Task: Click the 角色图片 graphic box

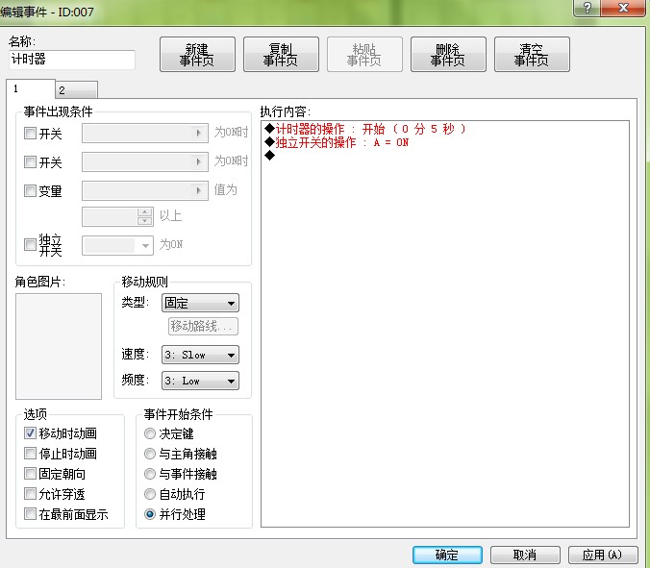Action: (59, 346)
